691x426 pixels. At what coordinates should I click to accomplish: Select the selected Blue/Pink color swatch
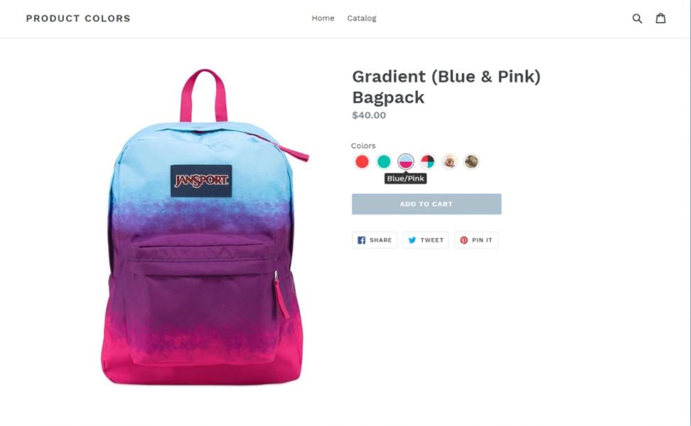(x=405, y=162)
